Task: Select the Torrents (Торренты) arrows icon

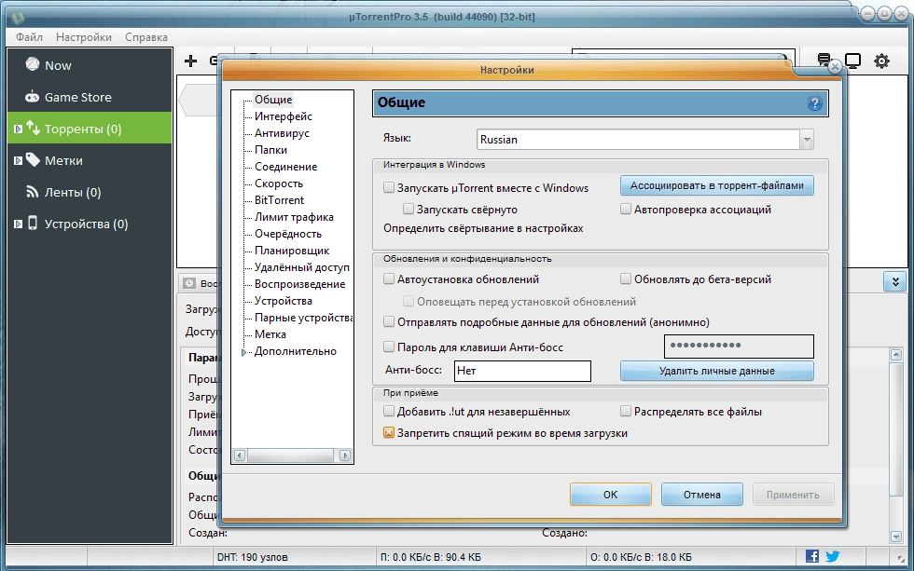Action: (34, 128)
